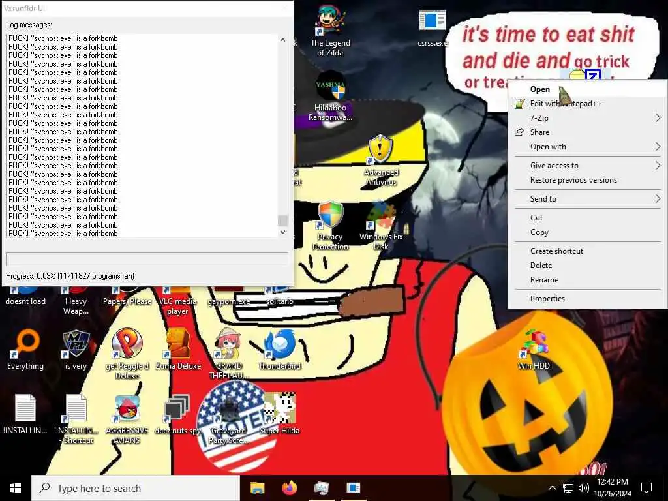Select the VLC media player label

coord(177,306)
